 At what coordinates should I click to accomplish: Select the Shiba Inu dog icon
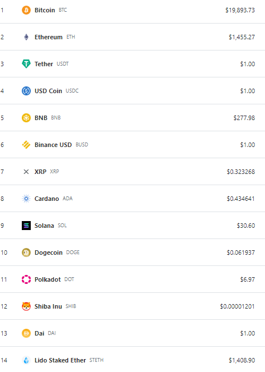(x=26, y=306)
